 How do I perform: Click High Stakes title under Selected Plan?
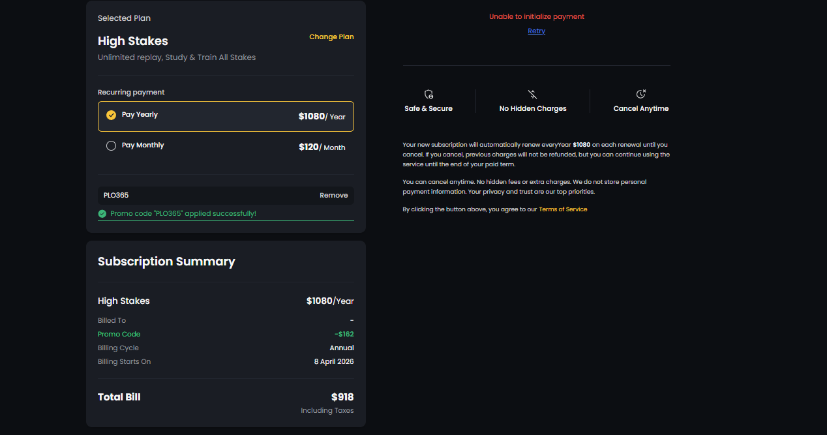tap(133, 41)
